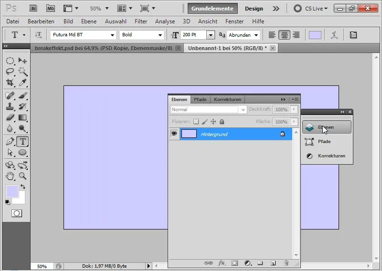Hide the Hintergrund layer visibility eye

pos(174,134)
